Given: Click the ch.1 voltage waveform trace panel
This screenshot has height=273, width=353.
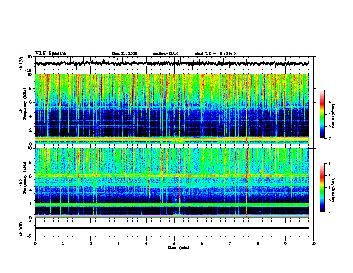Looking at the screenshot, I should click(174, 63).
